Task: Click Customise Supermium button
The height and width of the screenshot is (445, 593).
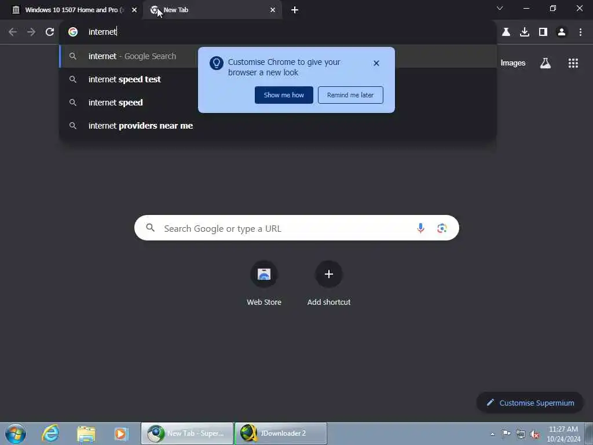Action: click(x=530, y=403)
